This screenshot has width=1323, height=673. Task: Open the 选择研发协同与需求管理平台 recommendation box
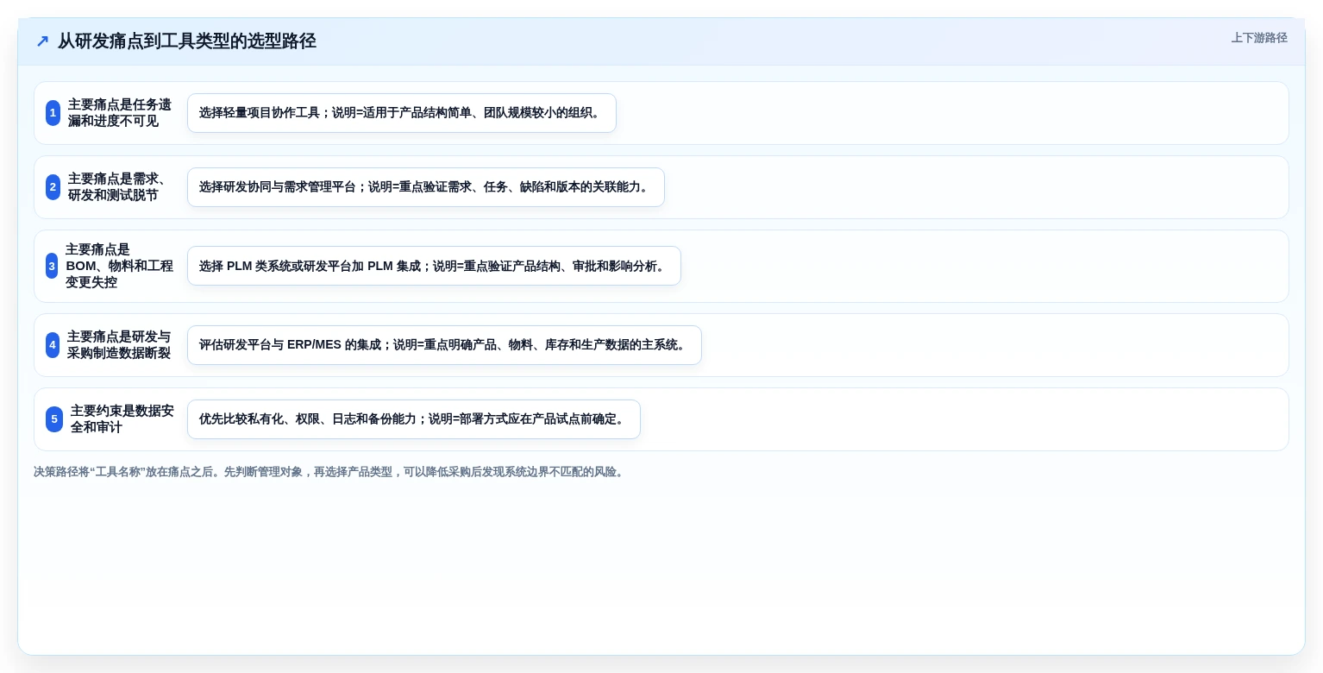coord(426,187)
